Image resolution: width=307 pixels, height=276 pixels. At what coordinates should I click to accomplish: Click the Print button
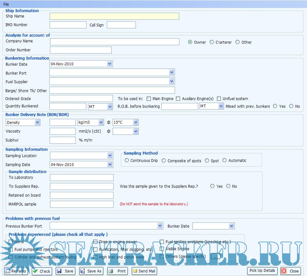pyautogui.click(x=117, y=271)
